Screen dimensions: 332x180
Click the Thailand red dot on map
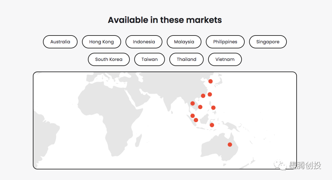[192, 103]
